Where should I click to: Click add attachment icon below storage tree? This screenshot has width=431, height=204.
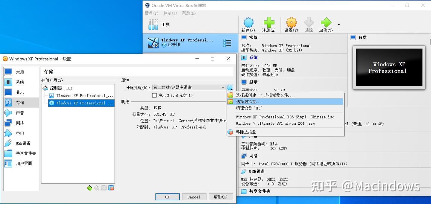pos(104,188)
